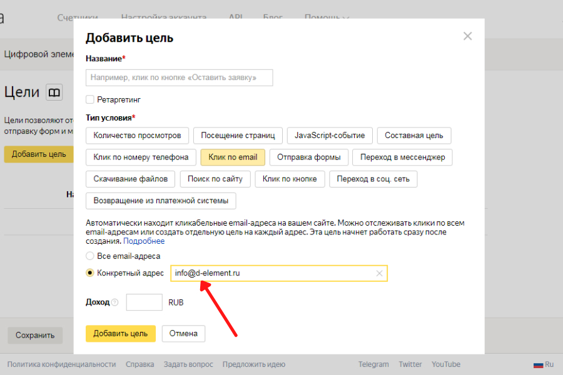563x375 pixels.
Task: Focus the Название input field
Action: point(179,77)
